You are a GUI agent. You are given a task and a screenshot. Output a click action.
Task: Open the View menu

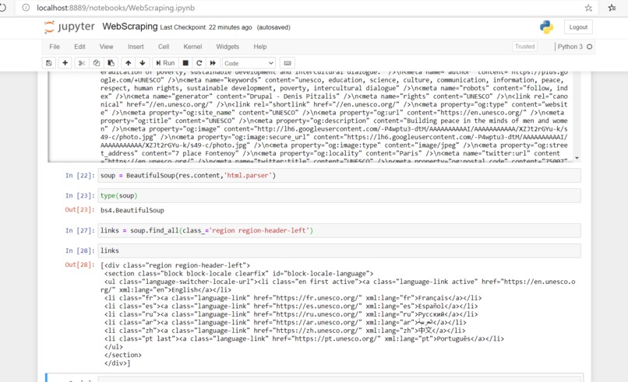tap(106, 47)
